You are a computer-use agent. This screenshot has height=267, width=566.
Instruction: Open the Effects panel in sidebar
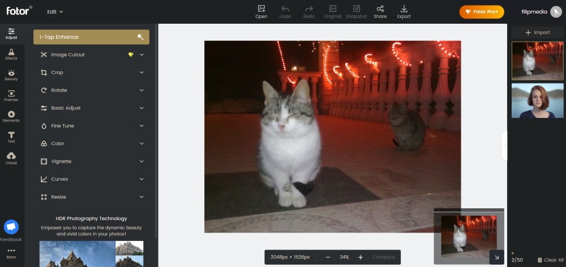coord(11,54)
